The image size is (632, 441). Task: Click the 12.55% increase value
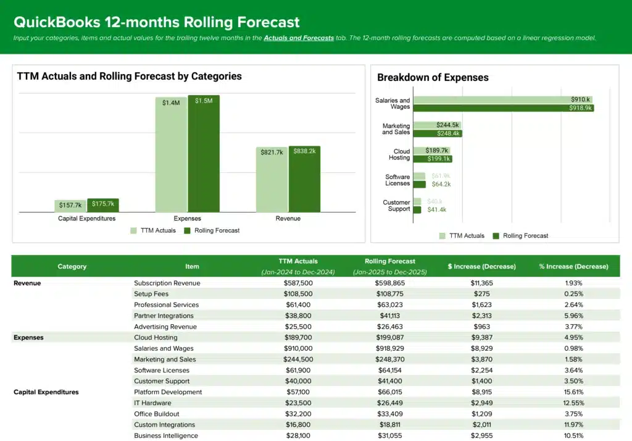click(x=573, y=403)
